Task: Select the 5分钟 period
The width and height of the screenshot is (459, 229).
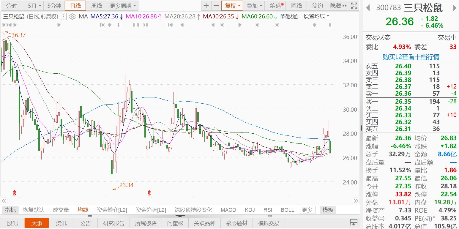Action: coord(54,6)
